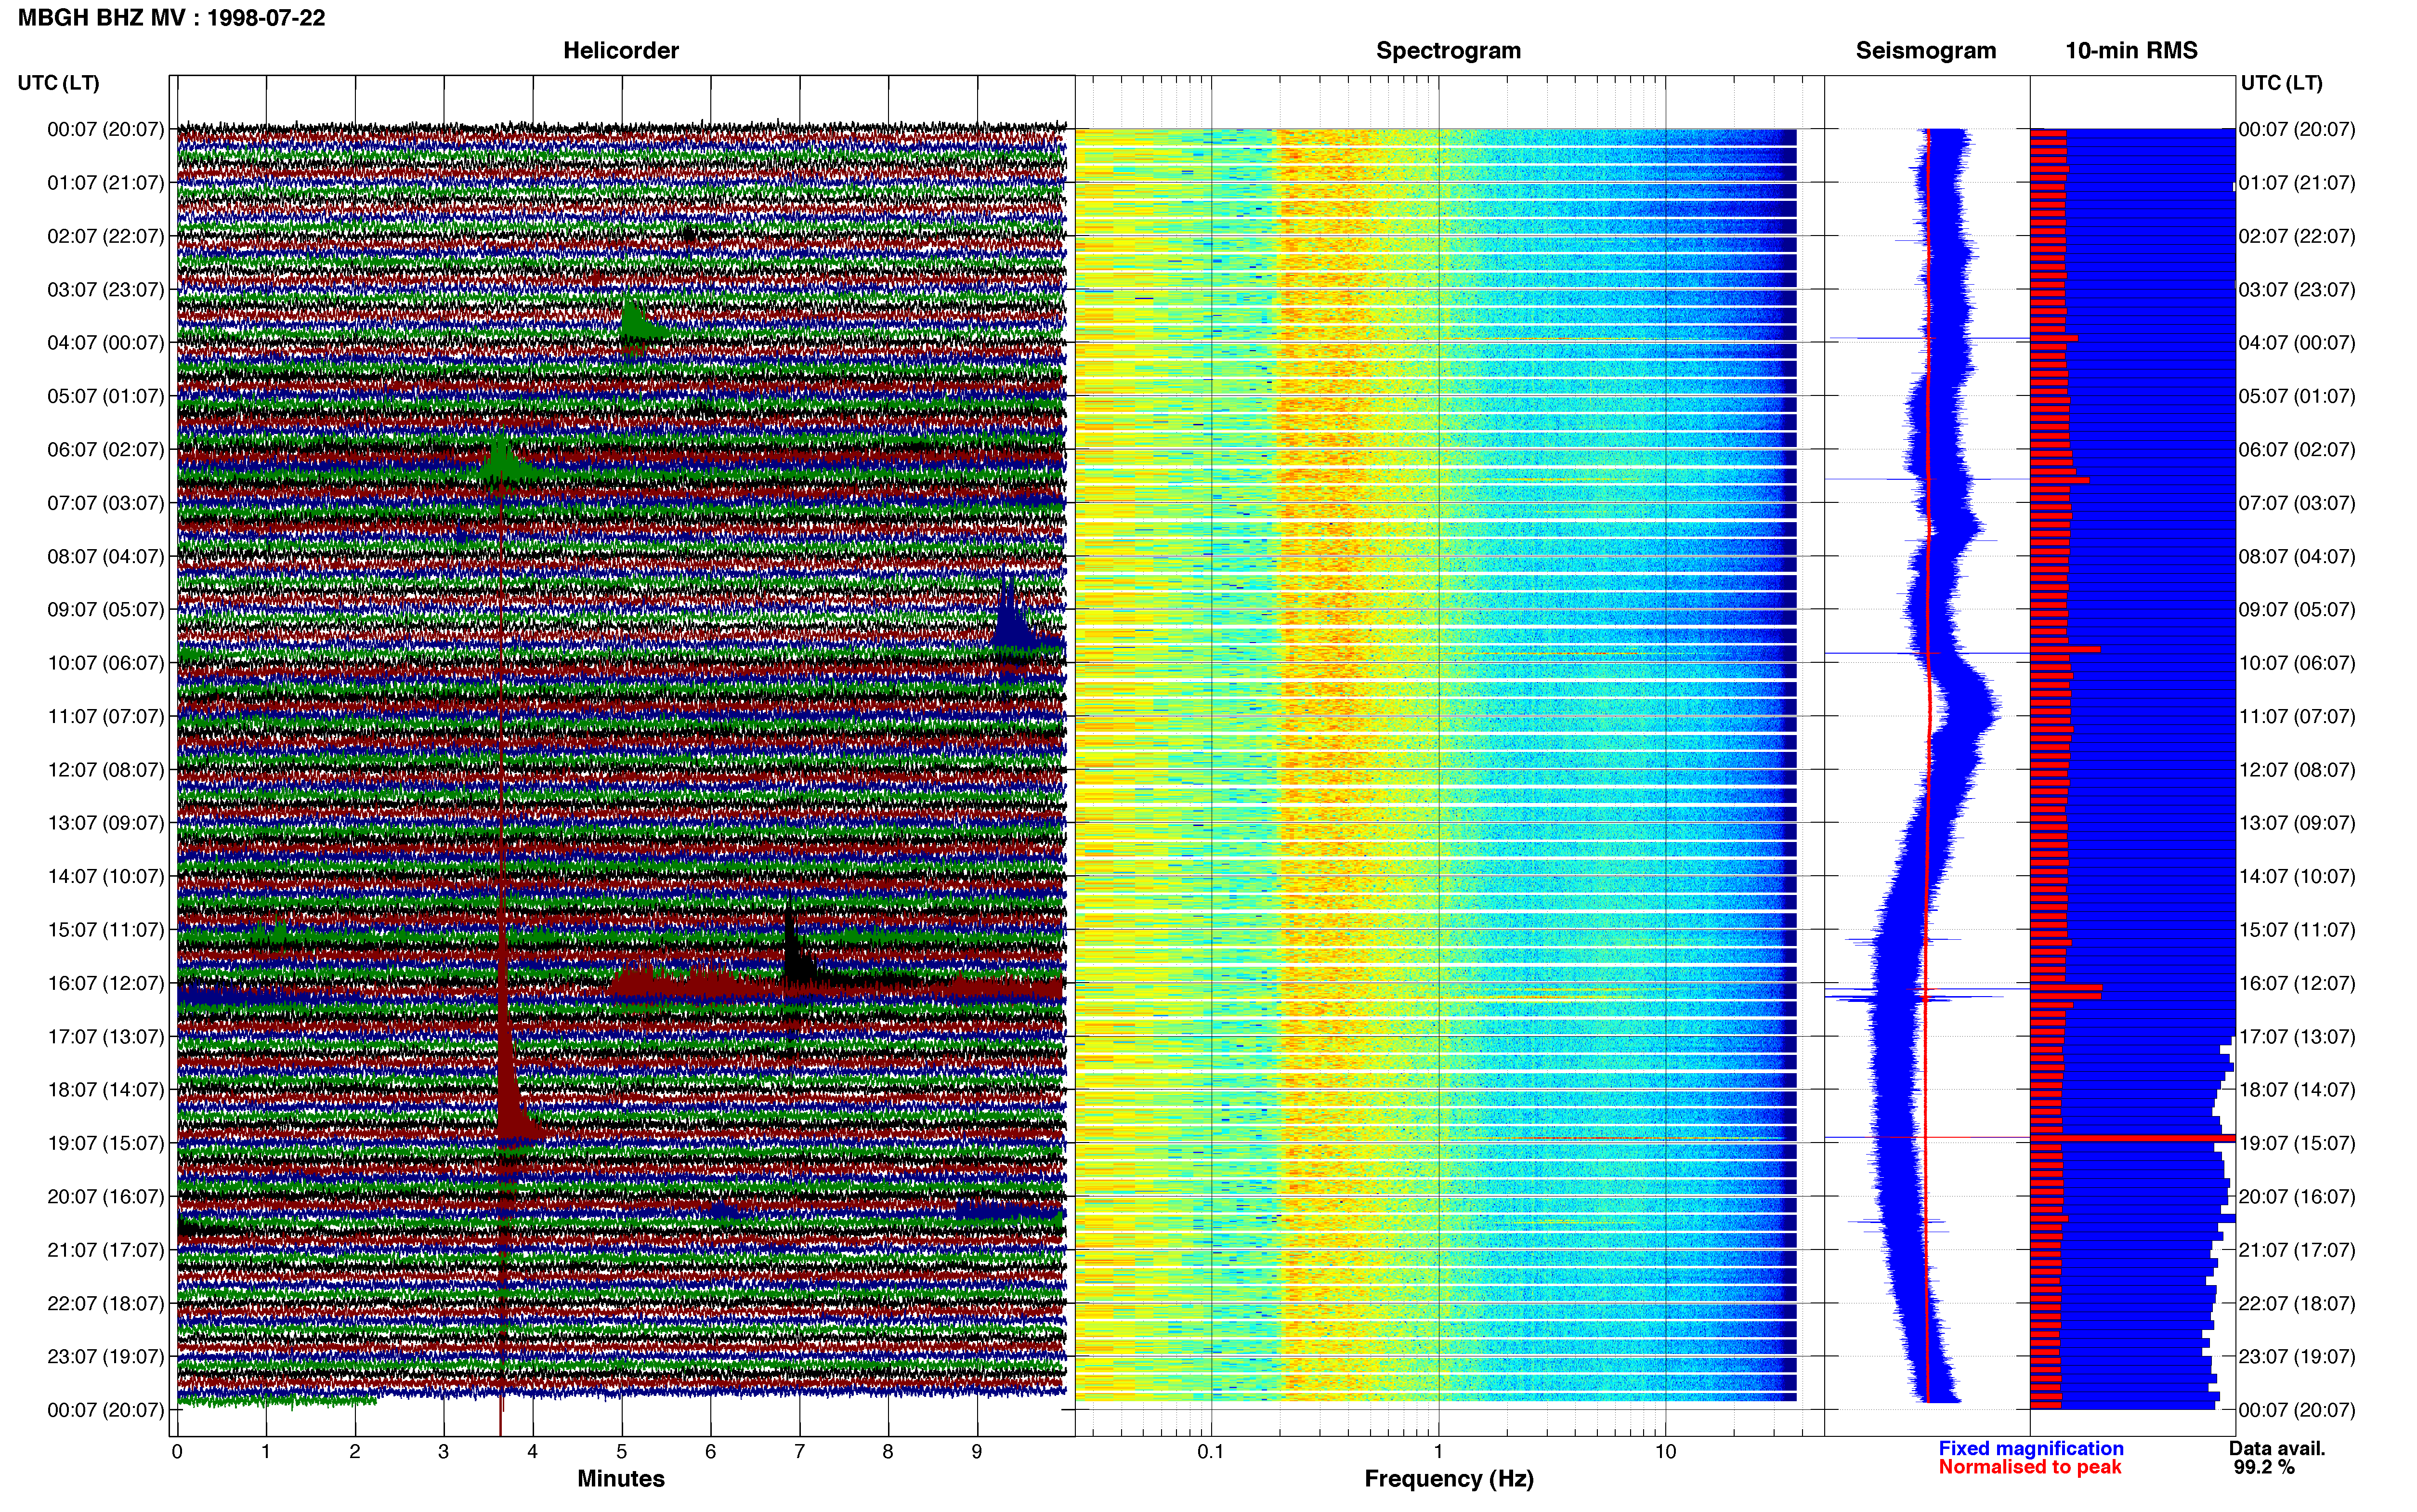Click the spectrogram frequency tick '1'

[x=1438, y=1452]
